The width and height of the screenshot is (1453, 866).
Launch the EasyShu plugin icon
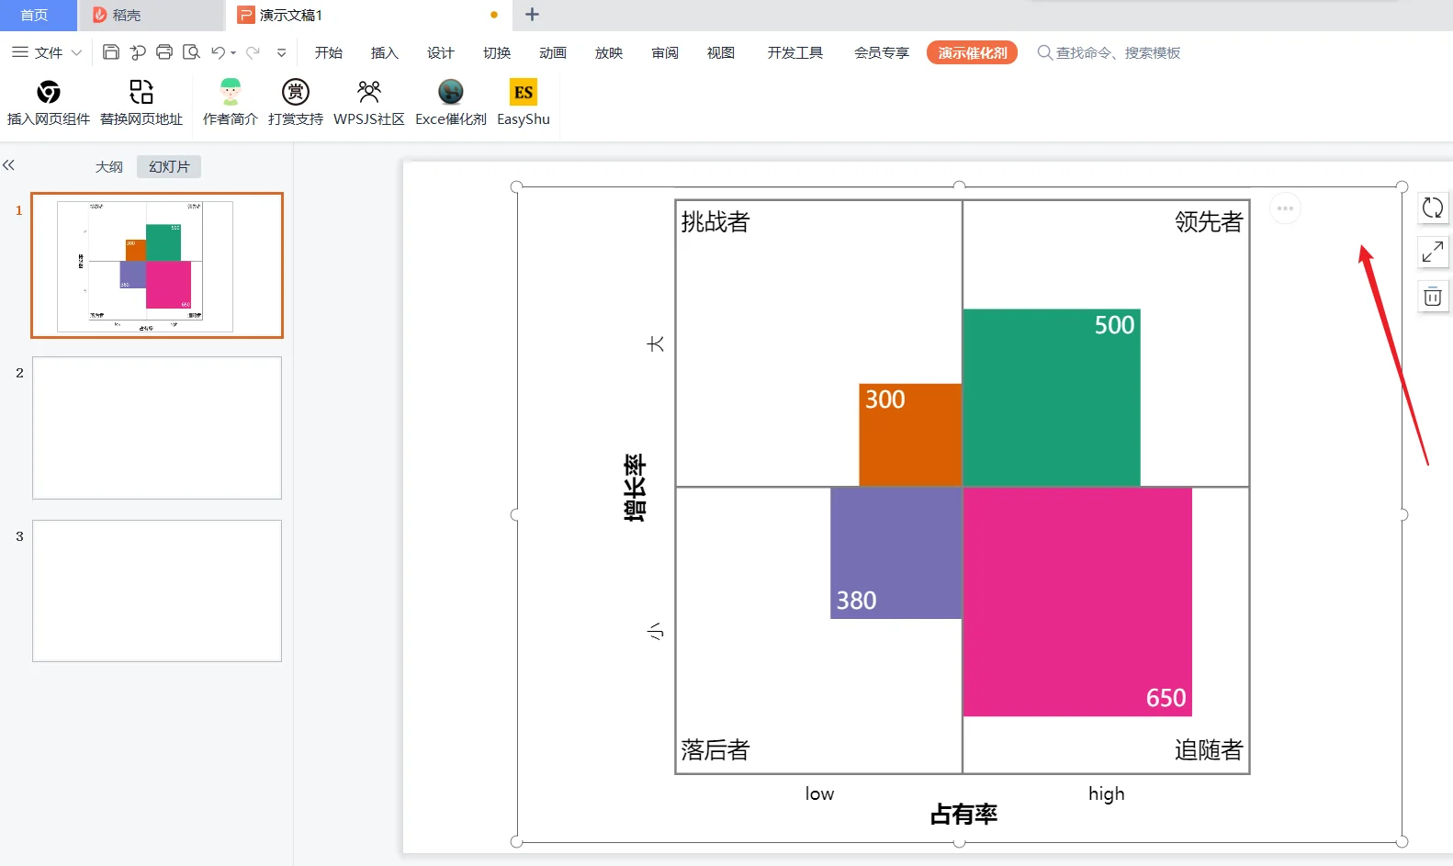(524, 92)
